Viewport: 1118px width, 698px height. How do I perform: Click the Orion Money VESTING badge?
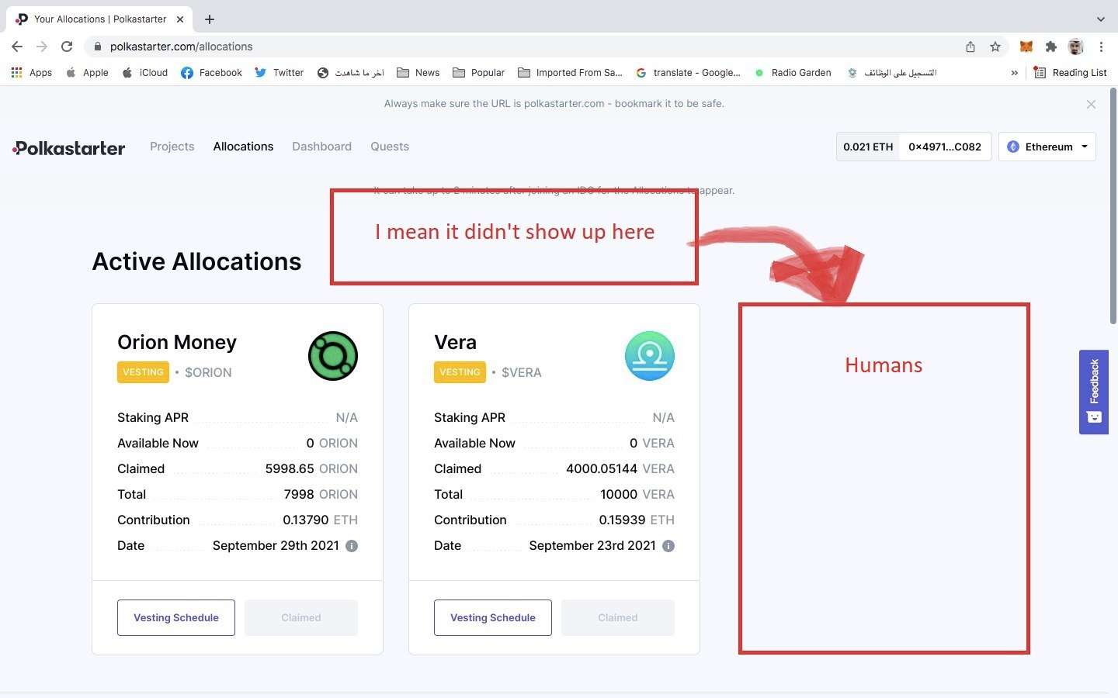(143, 372)
